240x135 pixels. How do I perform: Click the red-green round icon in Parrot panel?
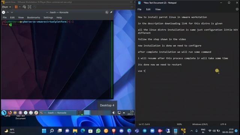click(36, 113)
